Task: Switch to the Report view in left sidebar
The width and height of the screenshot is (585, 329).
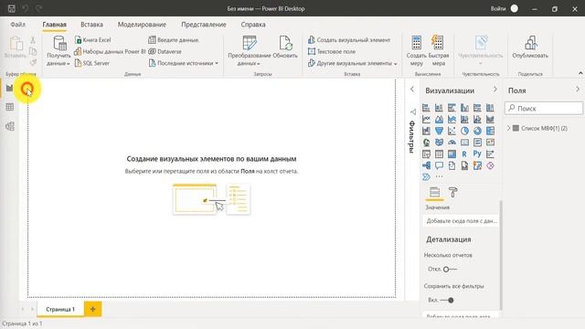Action: 10,89
